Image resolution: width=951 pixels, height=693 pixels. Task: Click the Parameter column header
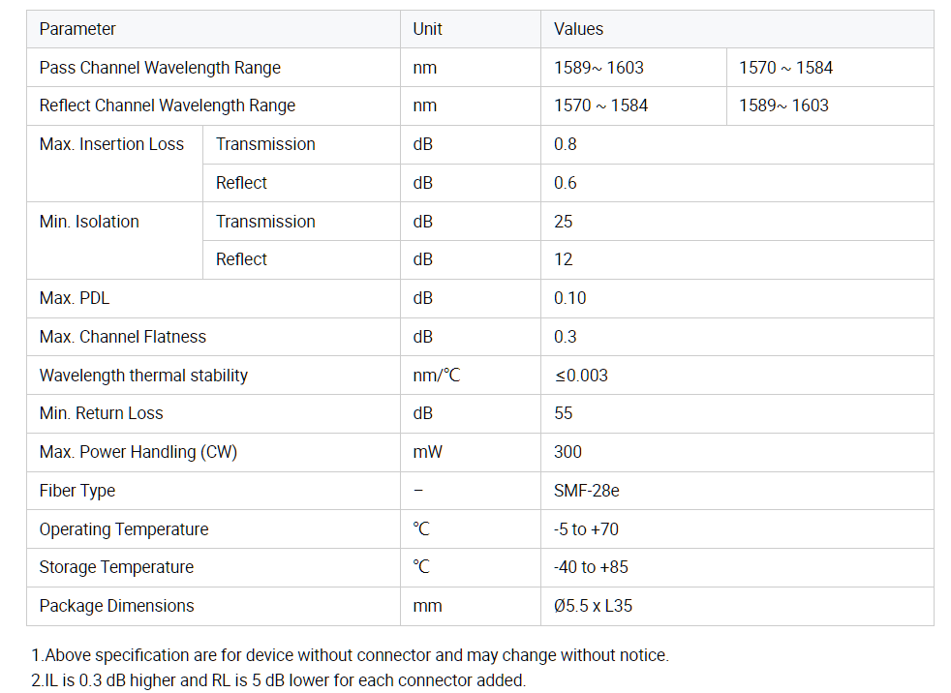tap(77, 29)
